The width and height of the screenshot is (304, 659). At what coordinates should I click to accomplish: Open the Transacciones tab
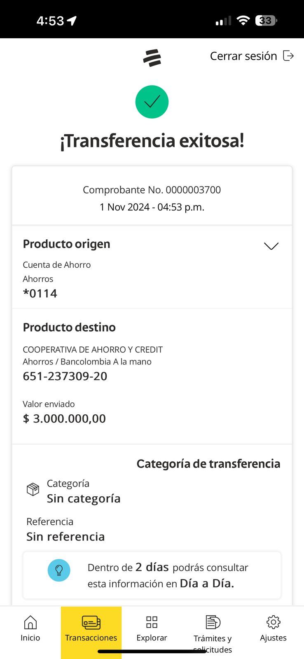[x=91, y=629]
